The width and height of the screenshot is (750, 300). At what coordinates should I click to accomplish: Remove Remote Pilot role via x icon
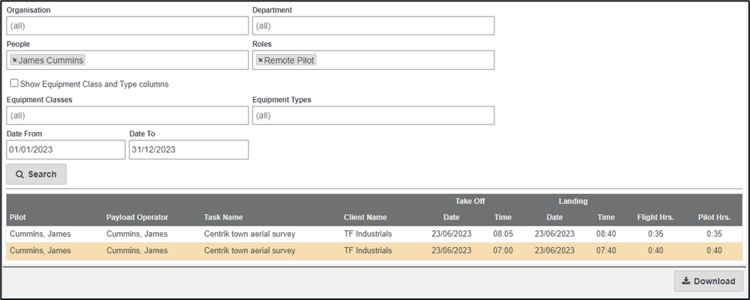coord(261,61)
